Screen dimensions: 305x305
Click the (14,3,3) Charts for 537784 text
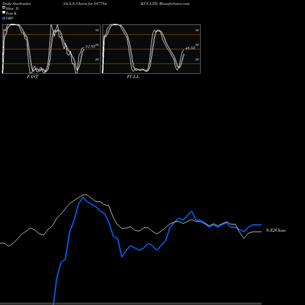click(85, 4)
